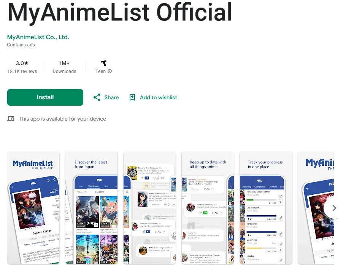Click the Add to wishlist label

click(x=159, y=97)
